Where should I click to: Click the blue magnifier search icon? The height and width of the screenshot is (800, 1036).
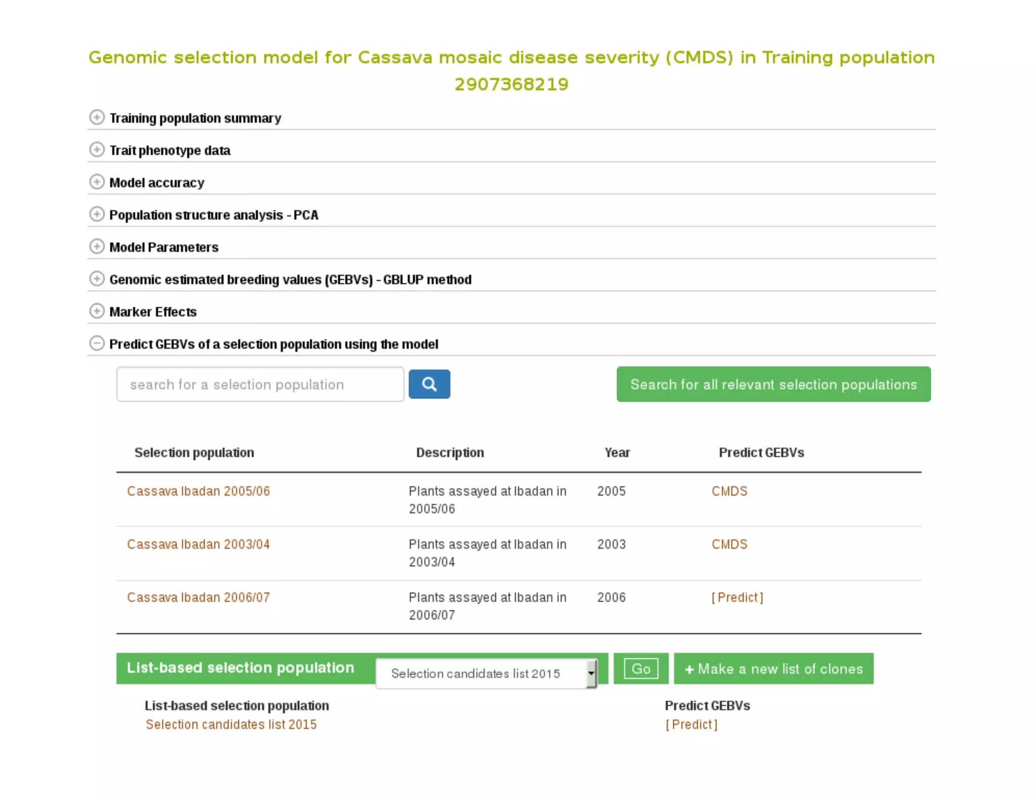click(429, 384)
